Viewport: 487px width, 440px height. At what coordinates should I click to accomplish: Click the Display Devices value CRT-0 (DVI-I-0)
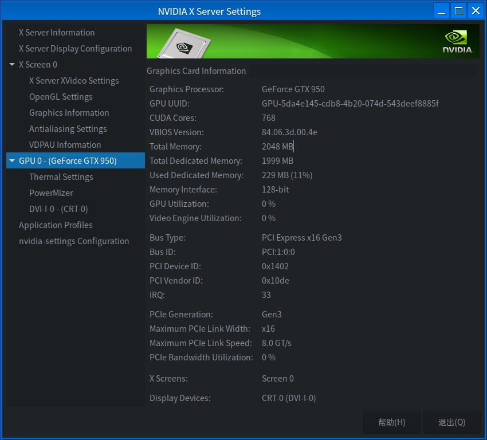pyautogui.click(x=289, y=398)
